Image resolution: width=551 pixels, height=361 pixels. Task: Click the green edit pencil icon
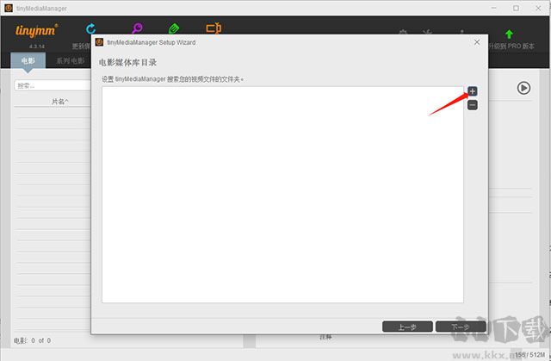pos(174,28)
